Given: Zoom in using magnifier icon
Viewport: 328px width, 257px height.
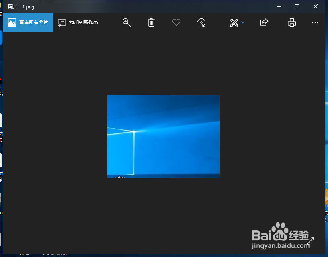Looking at the screenshot, I should (x=126, y=22).
